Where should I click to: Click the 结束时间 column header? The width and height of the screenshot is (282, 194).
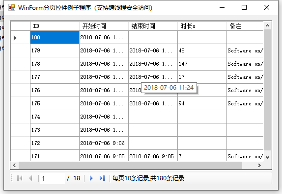[153, 26]
